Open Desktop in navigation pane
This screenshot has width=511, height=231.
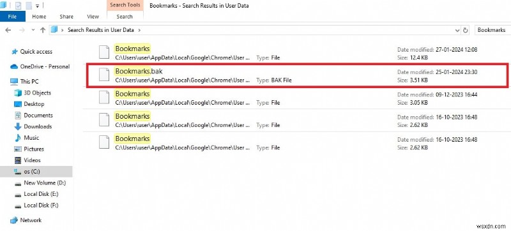pyautogui.click(x=34, y=104)
